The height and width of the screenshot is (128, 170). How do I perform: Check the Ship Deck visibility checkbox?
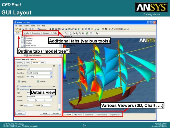[22, 38]
